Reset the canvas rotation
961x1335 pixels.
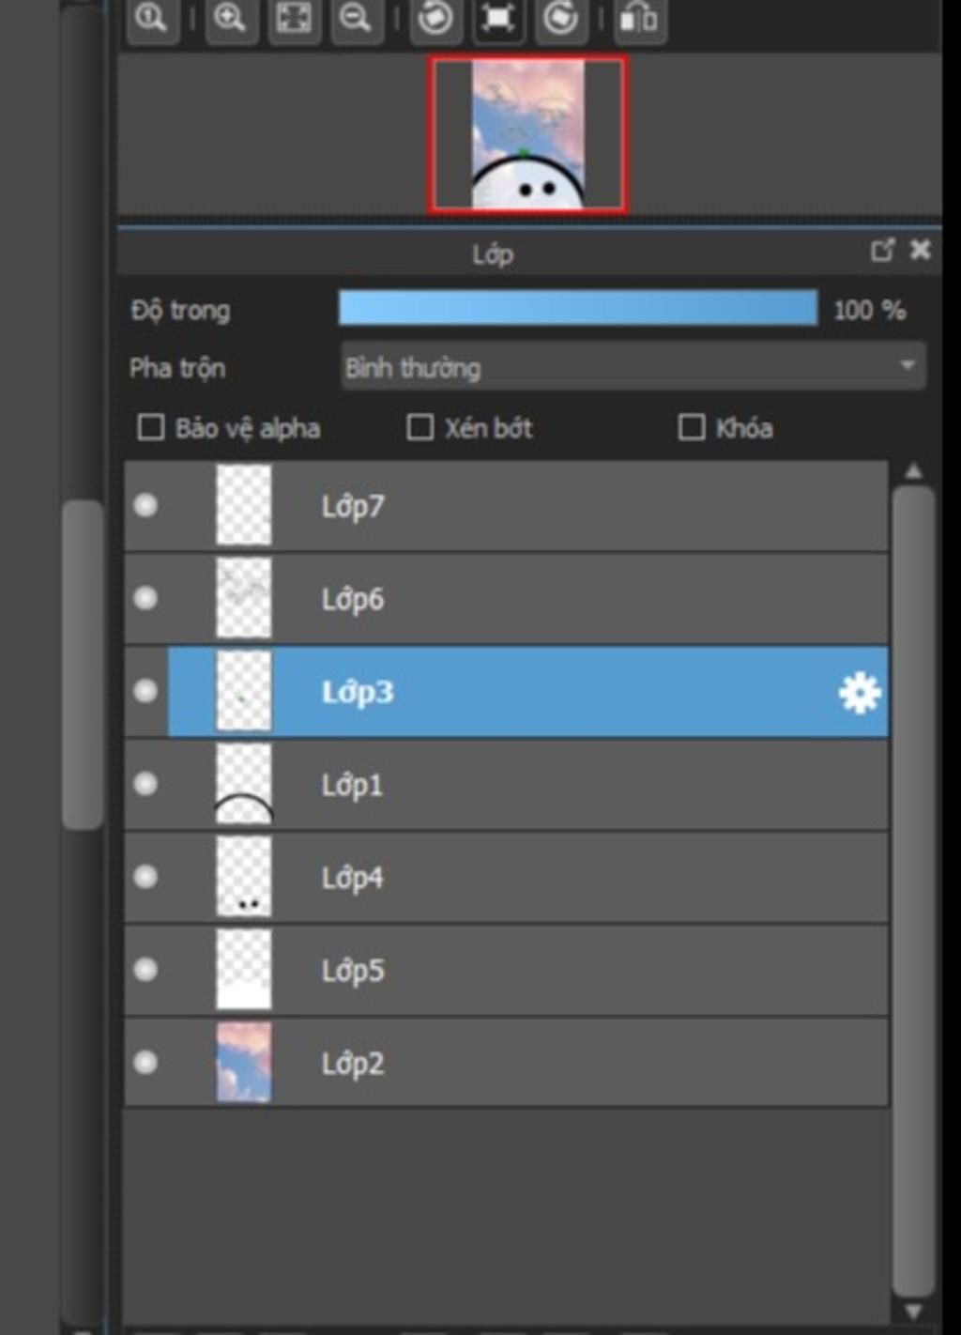click(497, 19)
